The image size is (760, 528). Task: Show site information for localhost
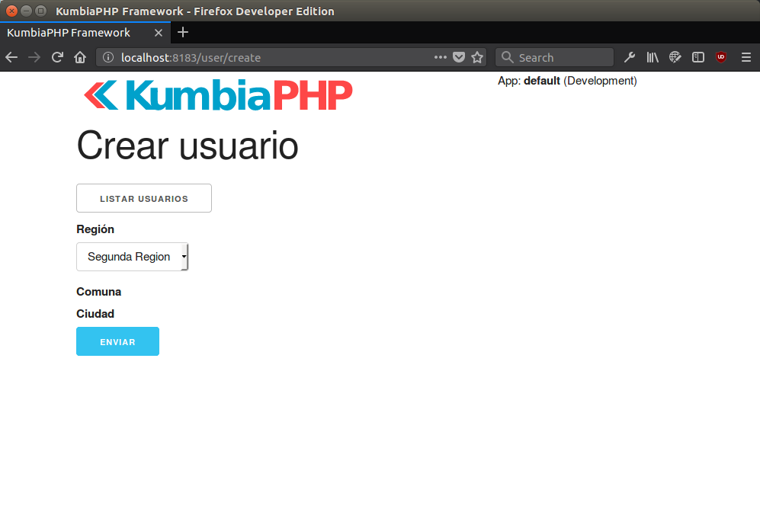(108, 58)
